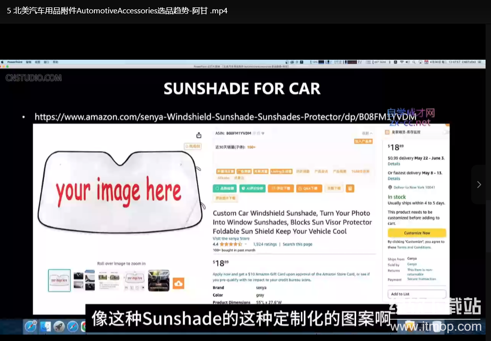Viewport: 491px width, 341px height.
Task: Click the green AI评论分析 button
Action: (252, 189)
